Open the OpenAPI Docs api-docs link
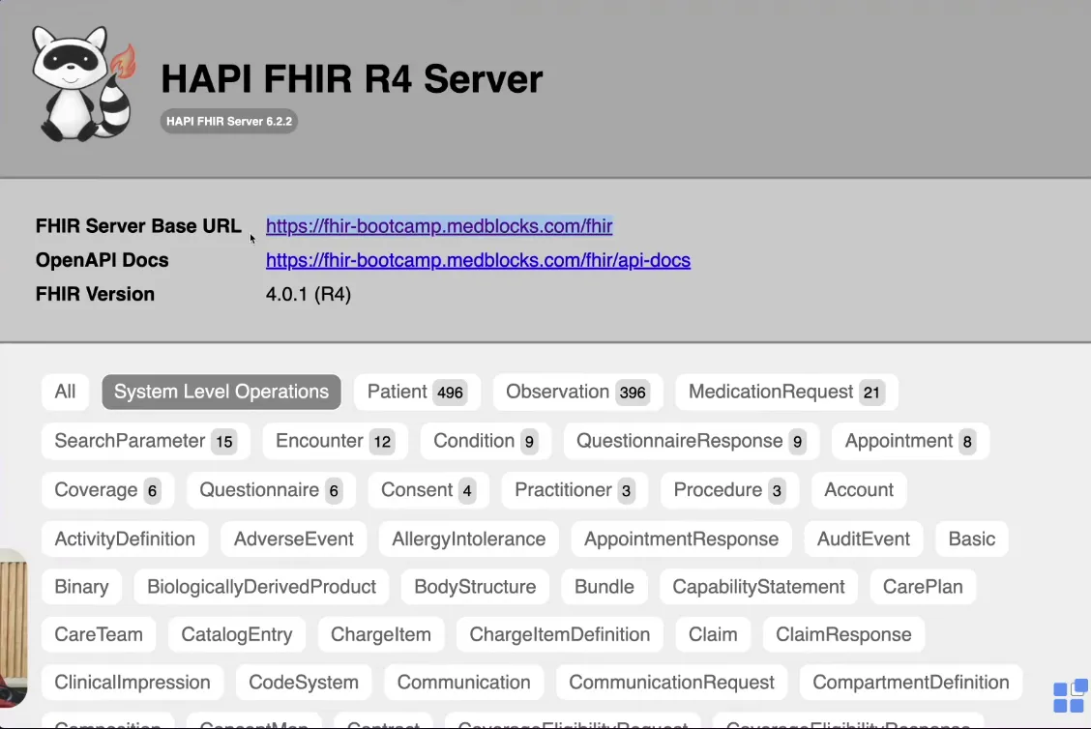The image size is (1091, 729). pyautogui.click(x=478, y=260)
